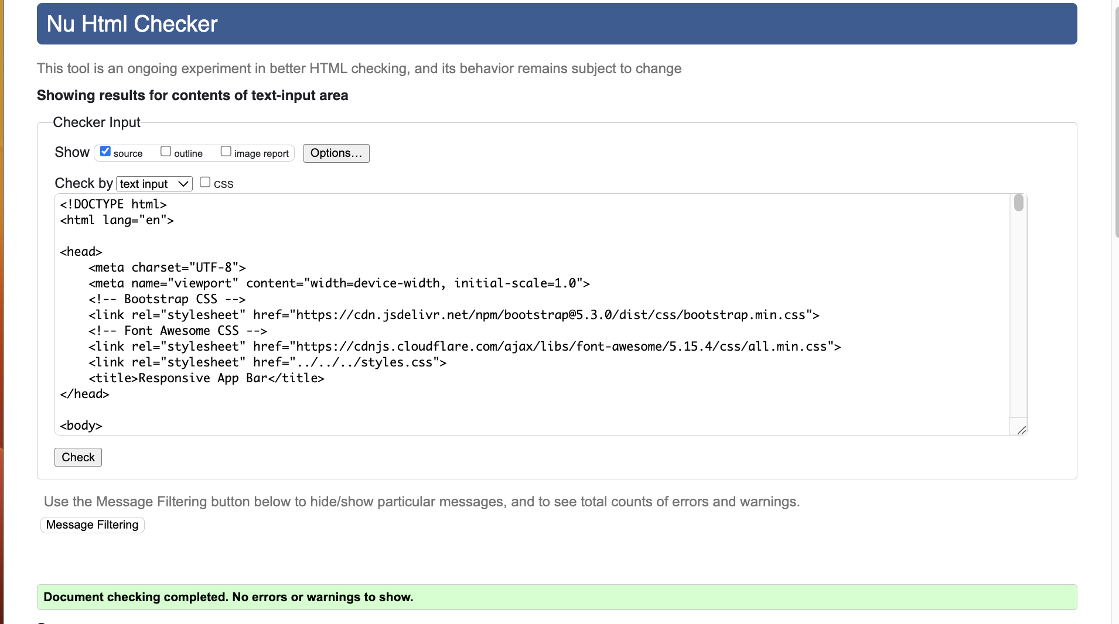Click the <body> tag line
The image size is (1119, 624).
tap(81, 426)
